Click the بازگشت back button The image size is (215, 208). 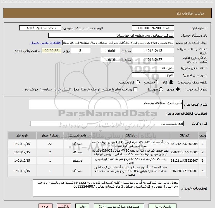(64, 206)
